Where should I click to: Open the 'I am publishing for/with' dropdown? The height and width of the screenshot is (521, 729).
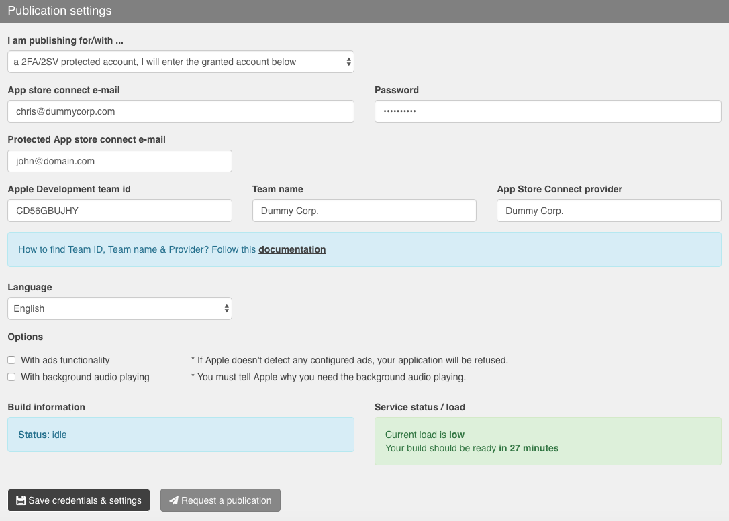181,62
